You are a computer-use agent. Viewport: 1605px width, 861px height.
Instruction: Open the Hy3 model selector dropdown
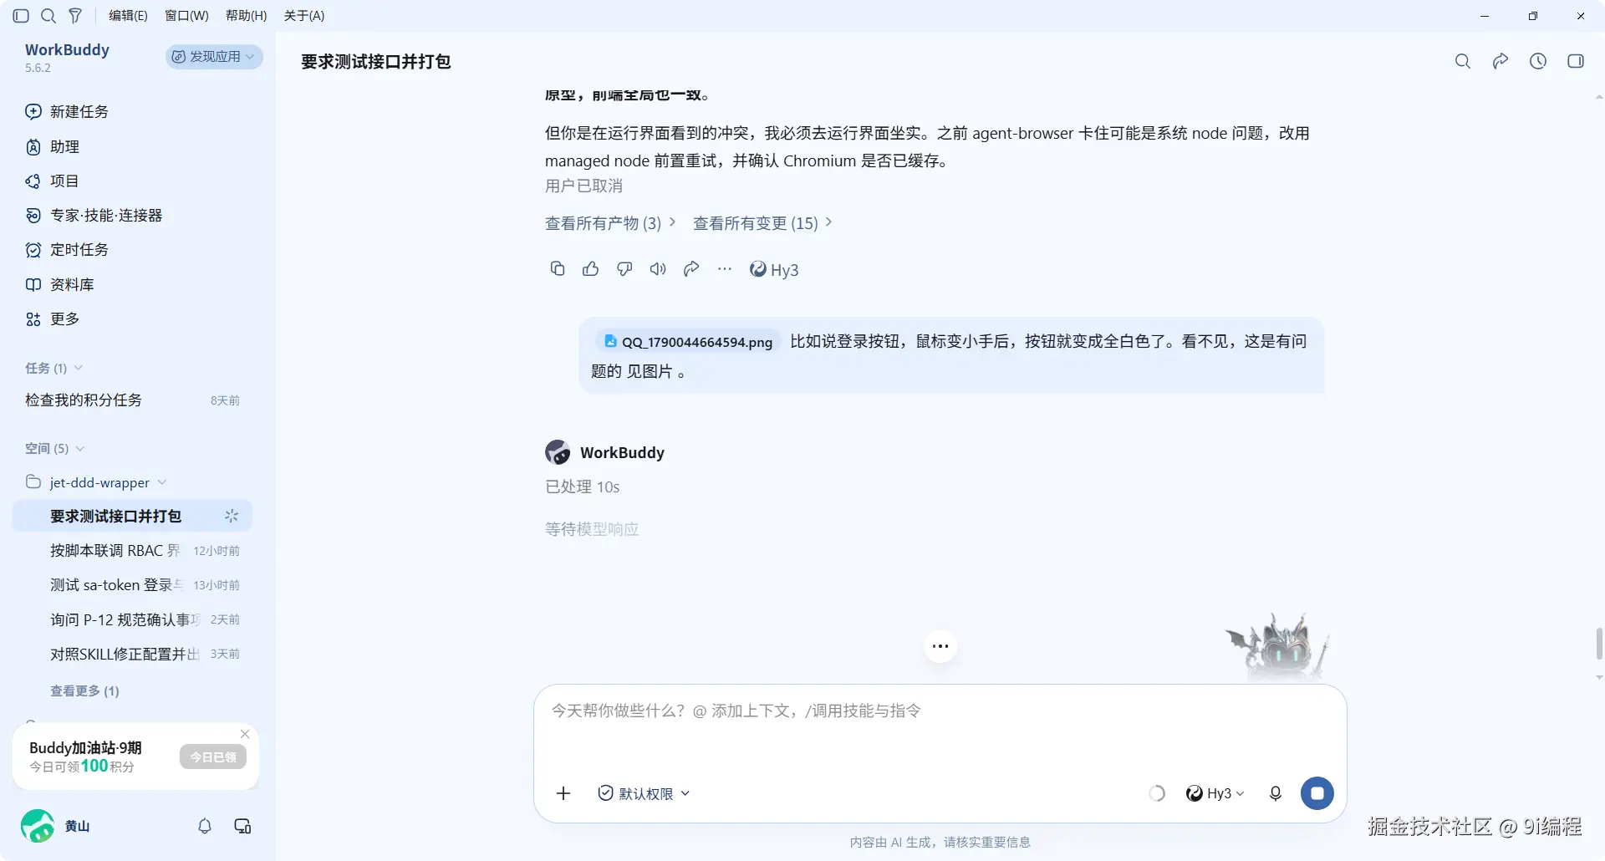click(x=1215, y=793)
